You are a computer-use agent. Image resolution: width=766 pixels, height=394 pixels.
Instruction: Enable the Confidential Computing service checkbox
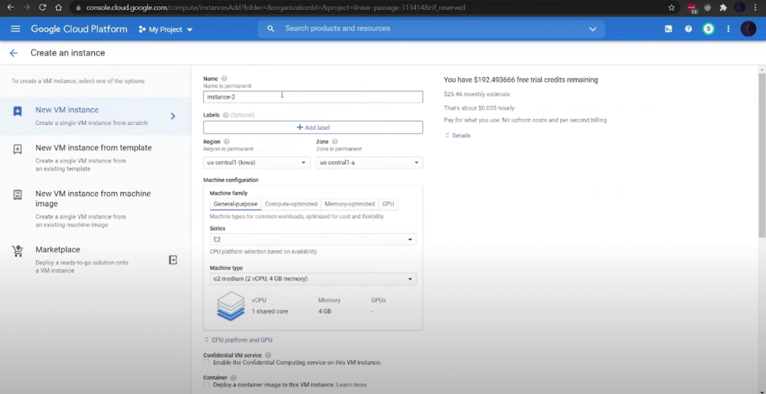click(206, 362)
